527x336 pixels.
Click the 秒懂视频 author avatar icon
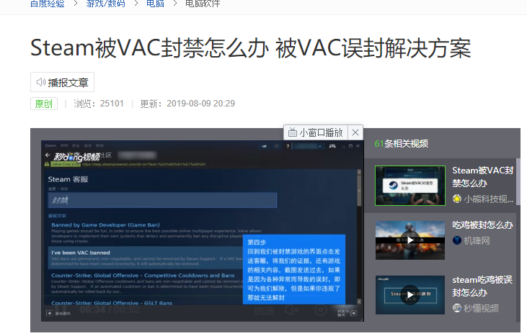click(x=457, y=308)
